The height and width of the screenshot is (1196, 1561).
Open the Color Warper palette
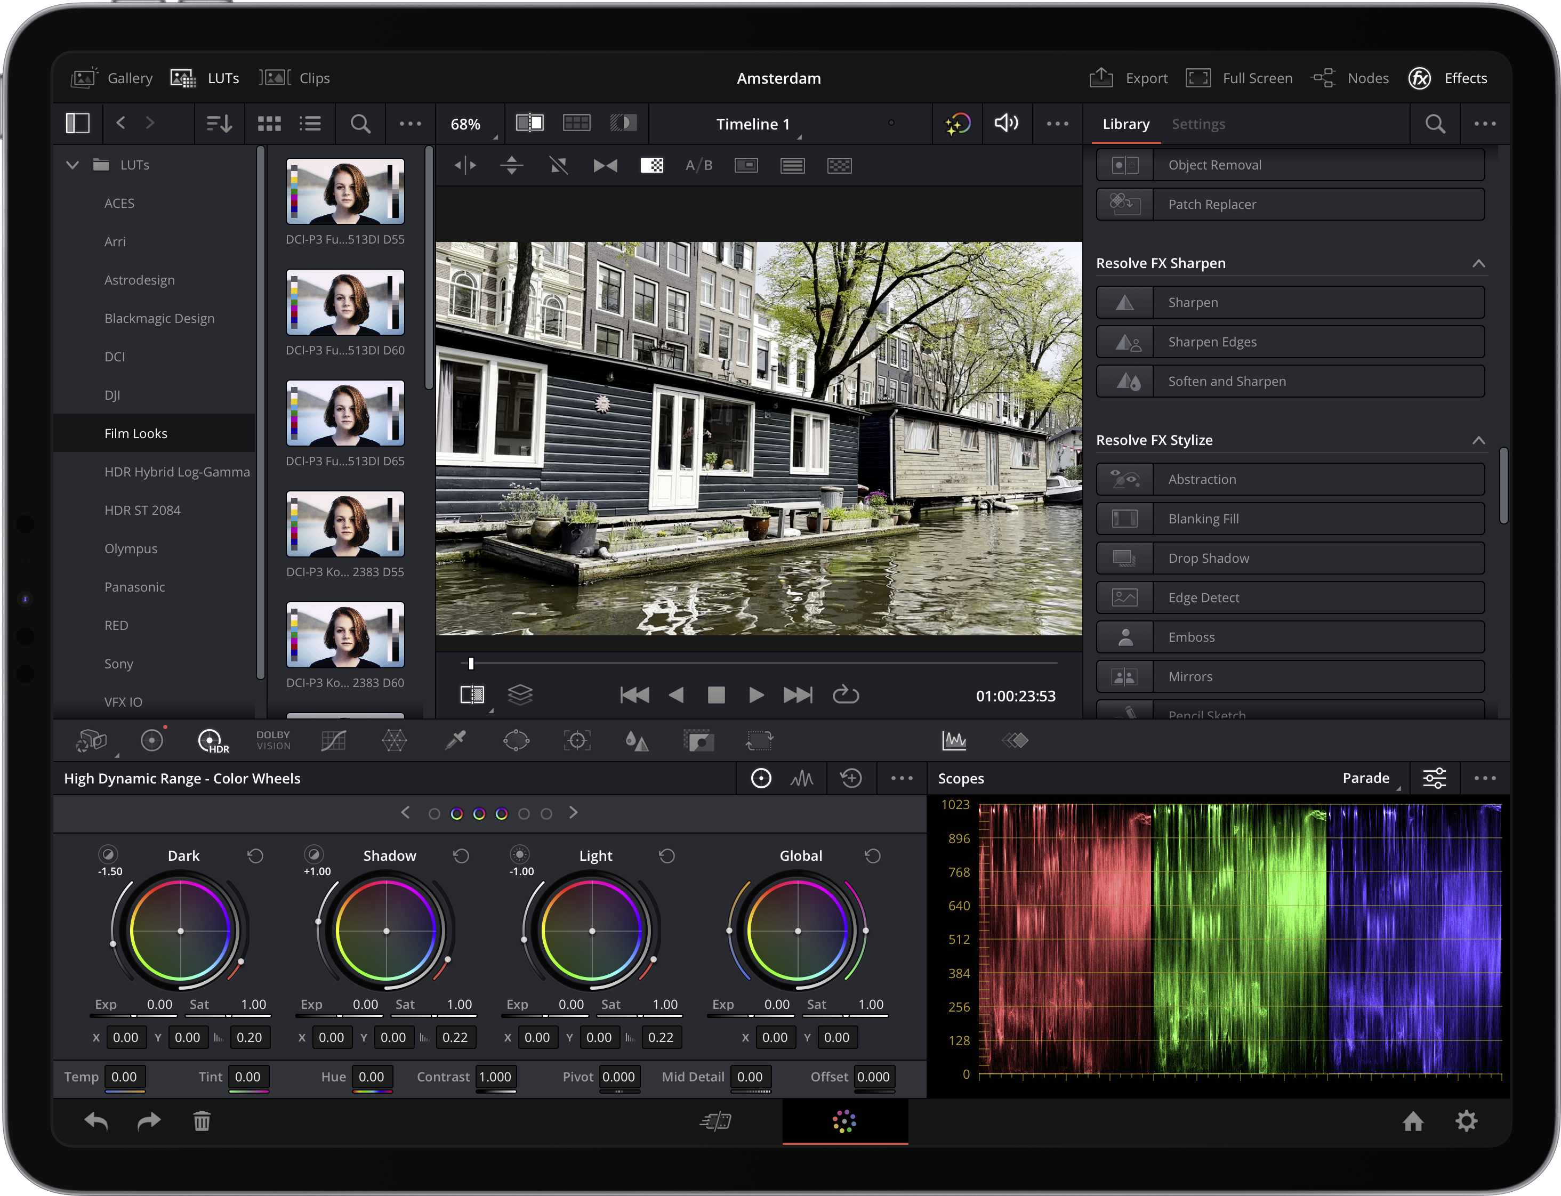pos(394,740)
